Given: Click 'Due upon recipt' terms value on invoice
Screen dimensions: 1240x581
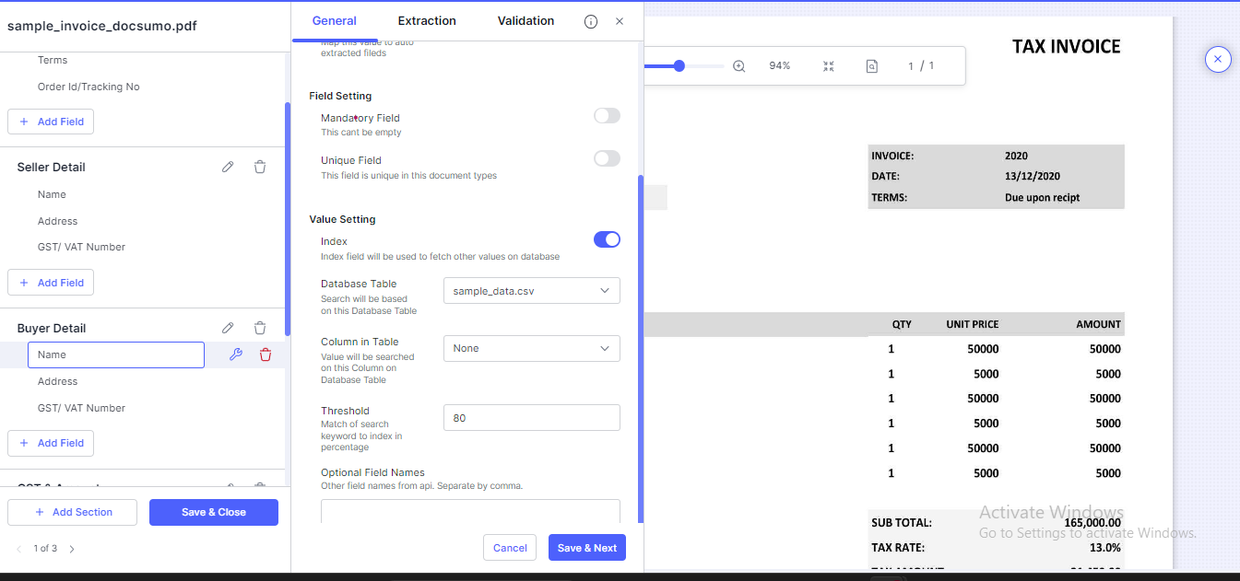Looking at the screenshot, I should click(1042, 197).
